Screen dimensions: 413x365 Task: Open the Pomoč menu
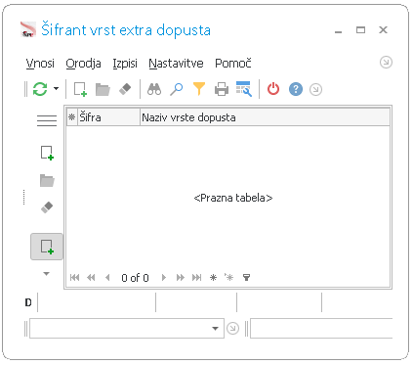233,64
